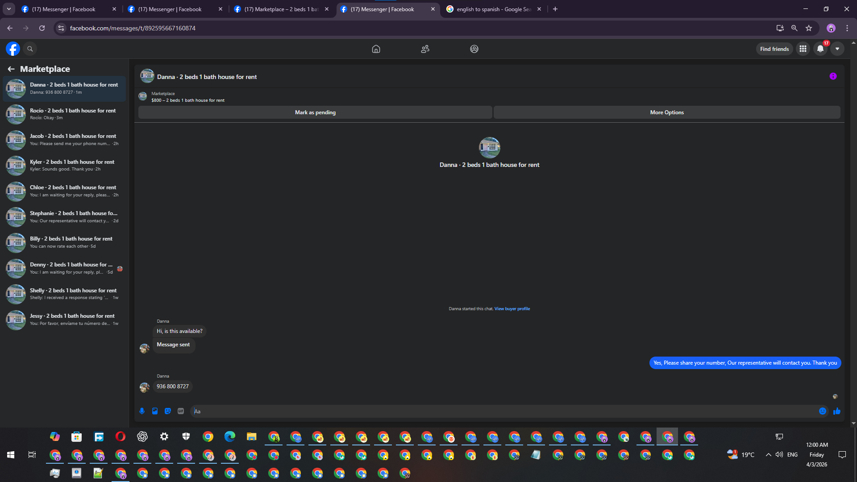Click the listing thumbnail above the chat title
Image resolution: width=857 pixels, height=482 pixels.
pos(489,148)
